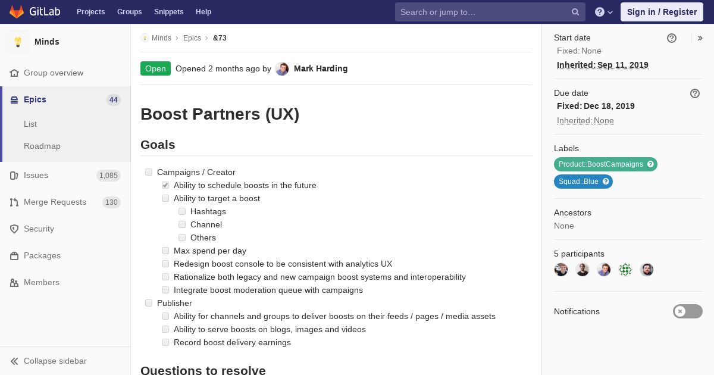This screenshot has height=375, width=714.
Task: Open Merge Requests in sidebar
Action: click(x=55, y=202)
